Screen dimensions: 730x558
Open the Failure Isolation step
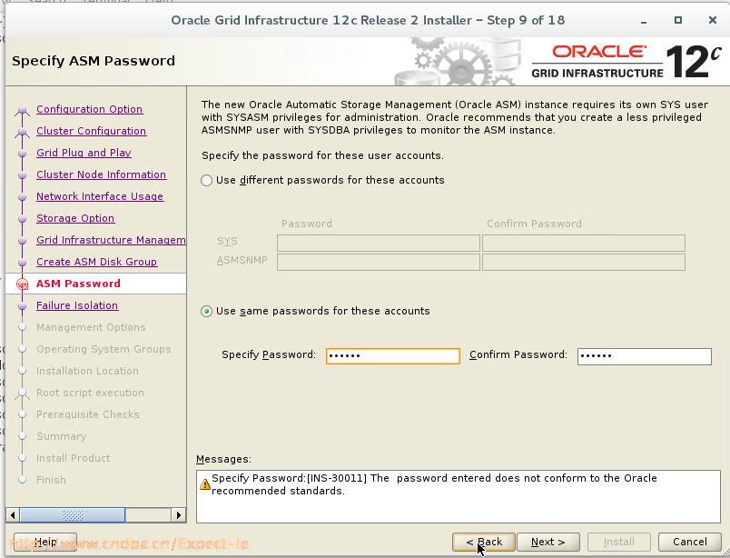point(77,305)
